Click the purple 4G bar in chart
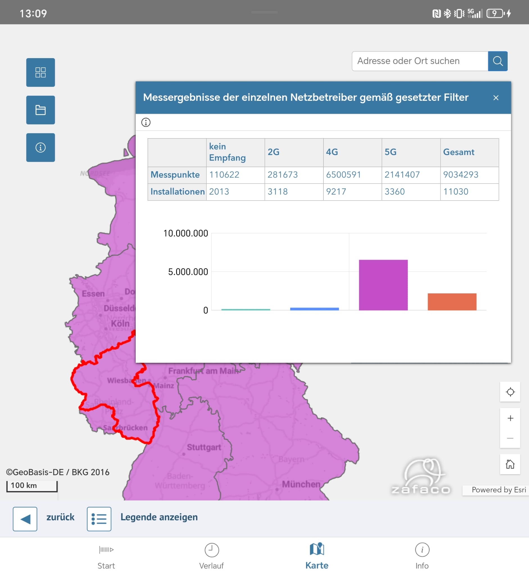Screen dimensions: 529x575 coord(383,285)
